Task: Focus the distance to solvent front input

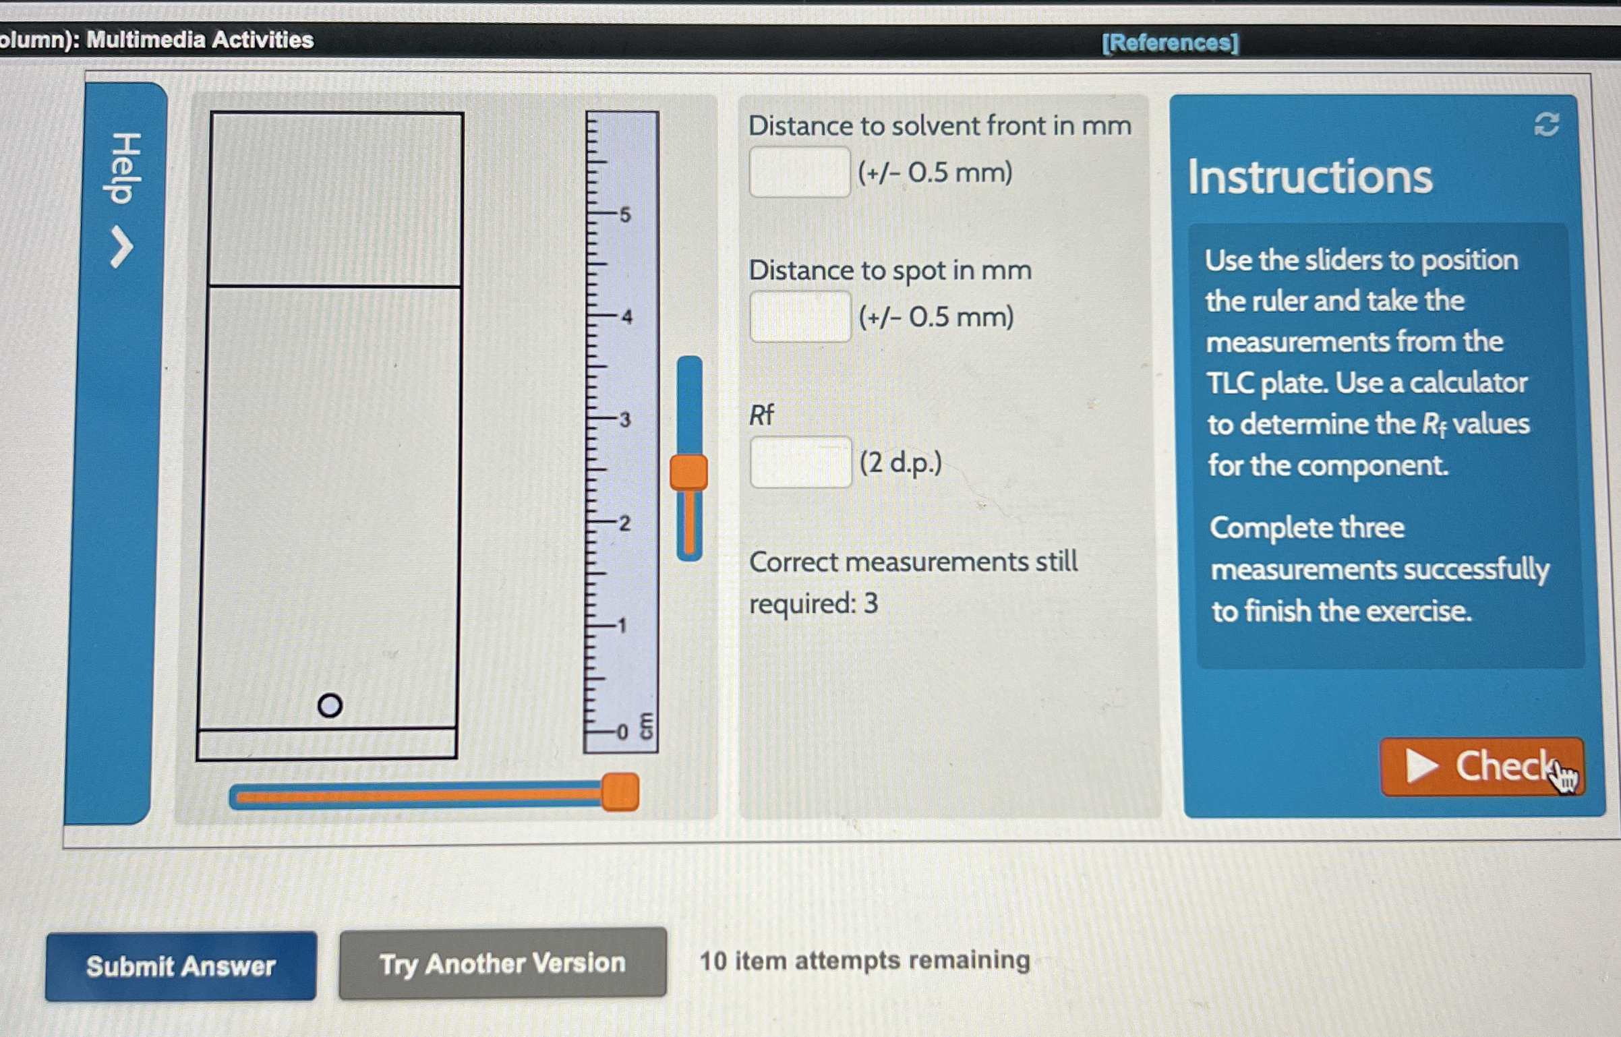Action: click(x=800, y=173)
